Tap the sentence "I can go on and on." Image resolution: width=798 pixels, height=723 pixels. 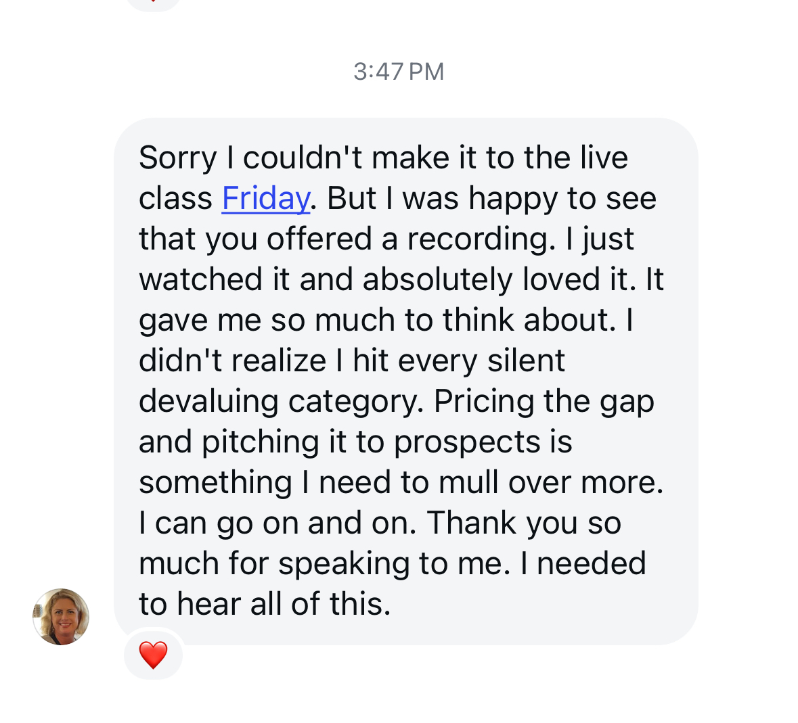[x=278, y=523]
